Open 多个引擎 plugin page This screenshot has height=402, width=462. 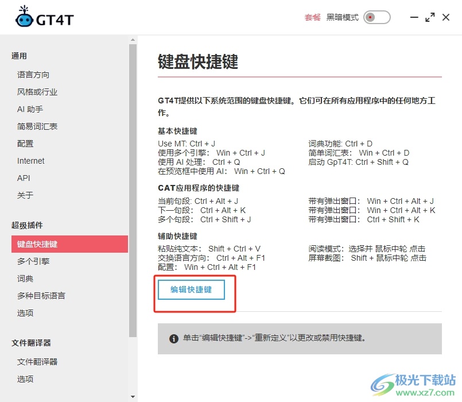(33, 261)
